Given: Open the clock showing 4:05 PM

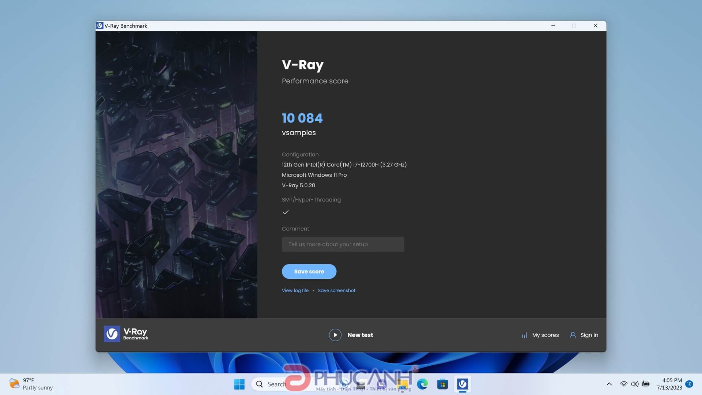Looking at the screenshot, I should coord(669,384).
